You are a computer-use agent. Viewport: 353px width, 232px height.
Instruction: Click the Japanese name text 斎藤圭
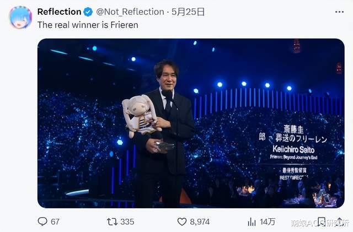click(x=293, y=130)
